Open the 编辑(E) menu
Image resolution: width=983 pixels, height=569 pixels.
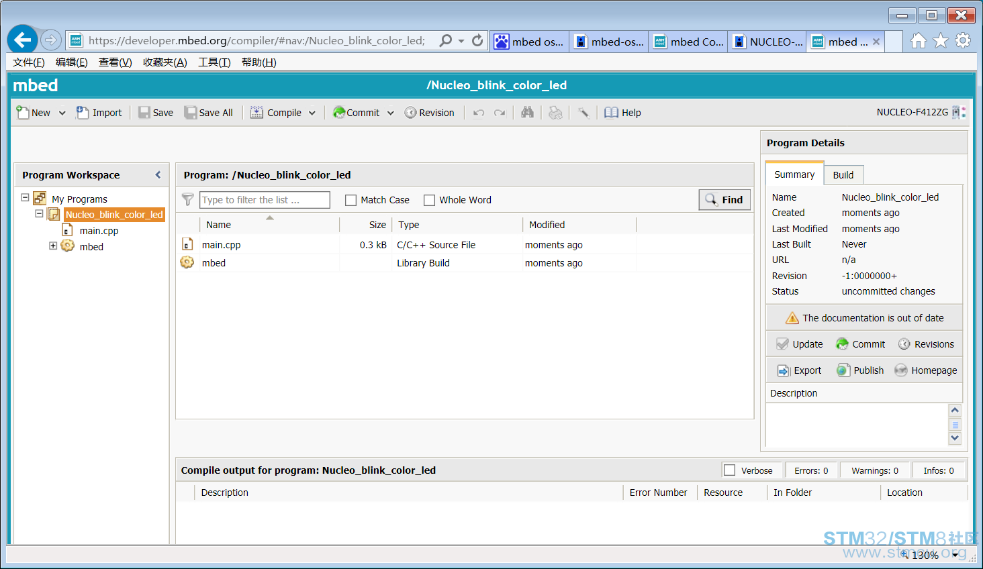point(72,62)
